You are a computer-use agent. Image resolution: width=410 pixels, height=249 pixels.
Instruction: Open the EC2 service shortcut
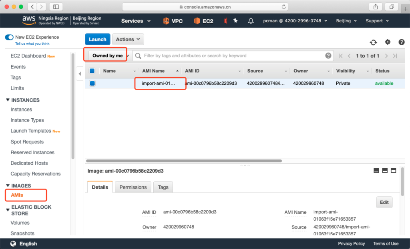coord(203,21)
